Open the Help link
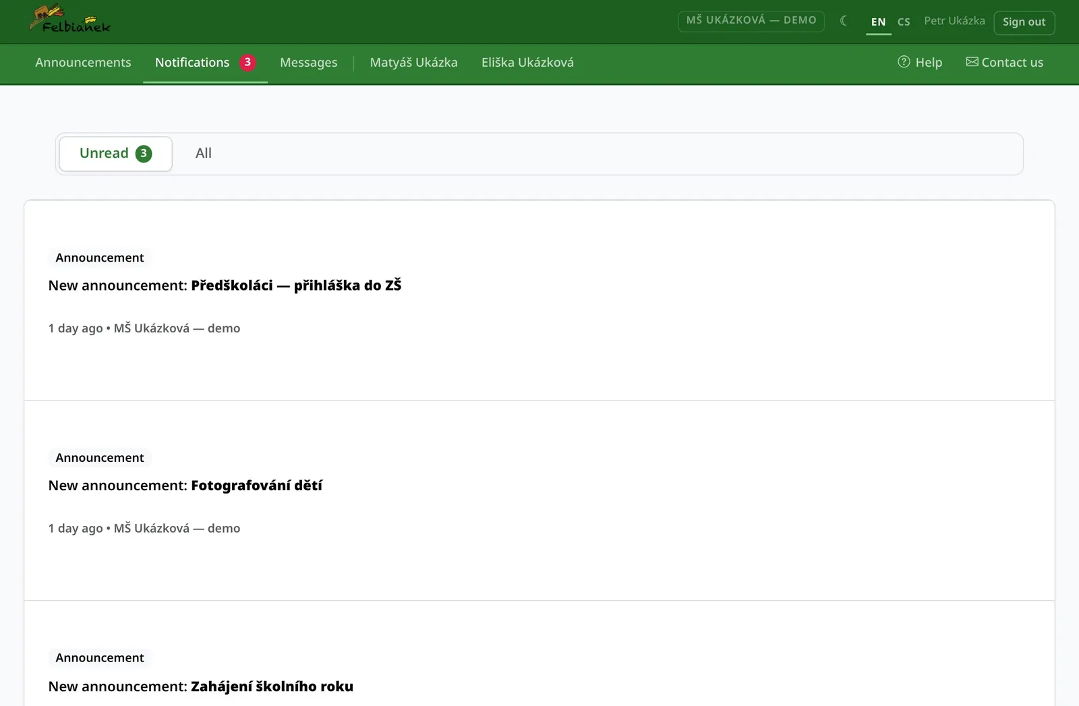Image resolution: width=1079 pixels, height=706 pixels. coord(920,63)
